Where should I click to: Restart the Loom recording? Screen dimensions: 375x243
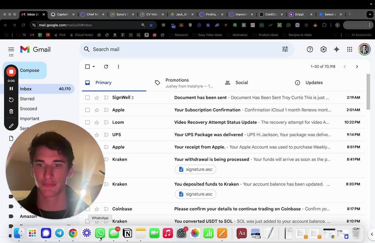(11, 100)
